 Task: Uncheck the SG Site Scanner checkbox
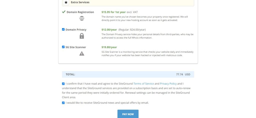coord(63,47)
